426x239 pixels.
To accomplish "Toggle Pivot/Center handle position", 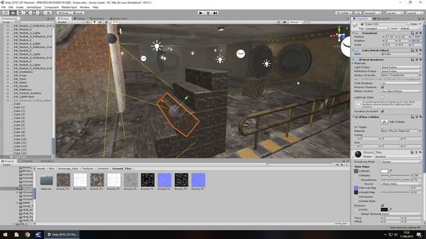I will coord(64,13).
